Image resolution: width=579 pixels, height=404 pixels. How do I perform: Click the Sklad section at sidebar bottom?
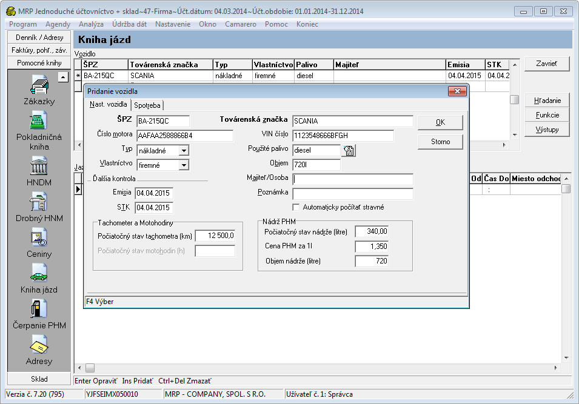click(x=39, y=379)
